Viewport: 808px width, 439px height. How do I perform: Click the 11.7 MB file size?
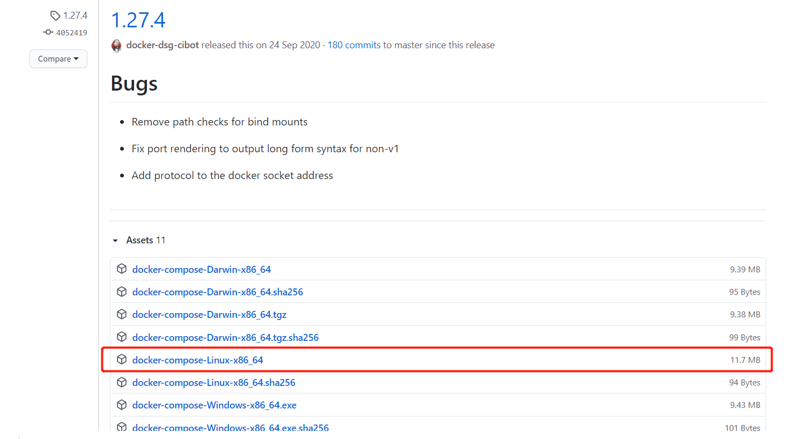745,360
